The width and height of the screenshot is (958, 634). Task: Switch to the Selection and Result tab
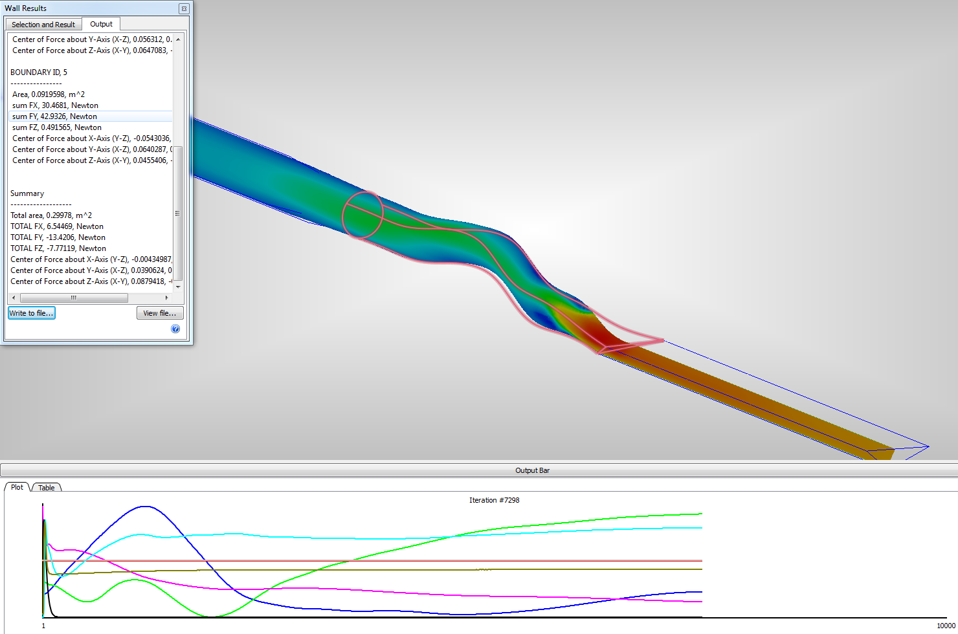(43, 25)
